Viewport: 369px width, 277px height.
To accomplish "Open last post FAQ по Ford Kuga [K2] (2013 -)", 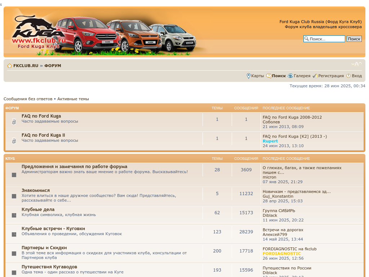I will point(295,136).
